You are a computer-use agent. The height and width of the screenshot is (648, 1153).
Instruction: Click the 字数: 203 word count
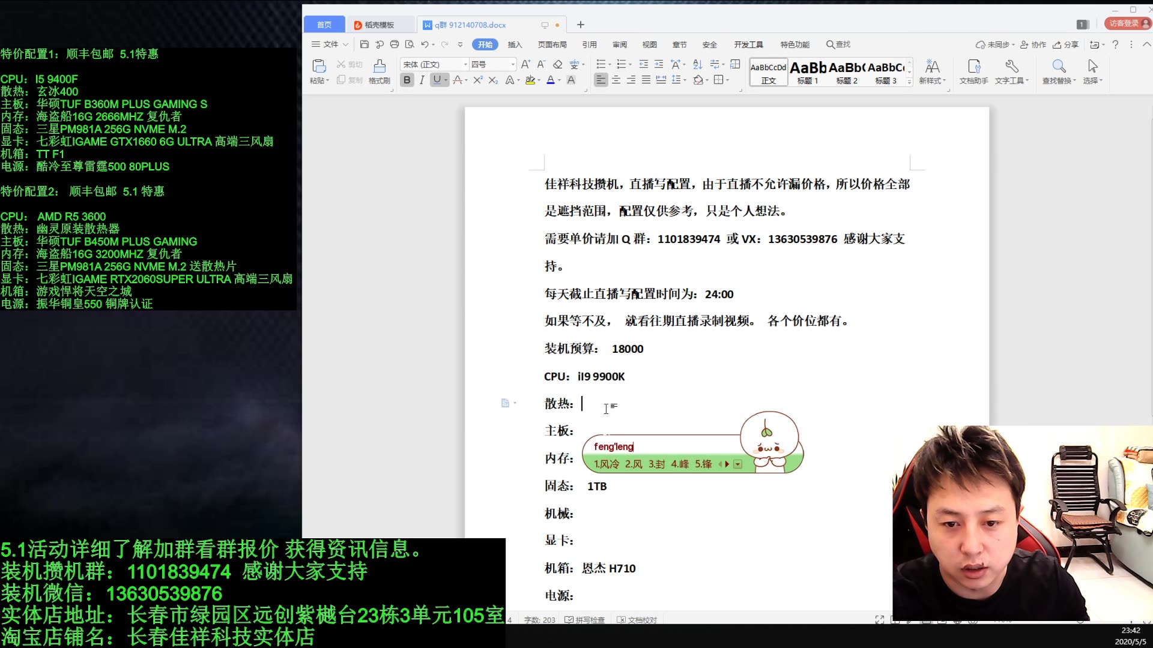click(x=539, y=620)
